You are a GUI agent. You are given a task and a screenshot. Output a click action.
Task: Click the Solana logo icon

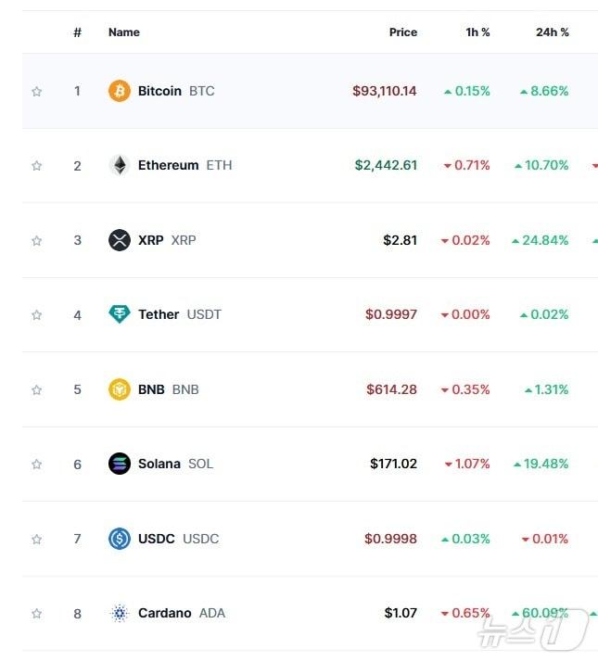(x=120, y=464)
